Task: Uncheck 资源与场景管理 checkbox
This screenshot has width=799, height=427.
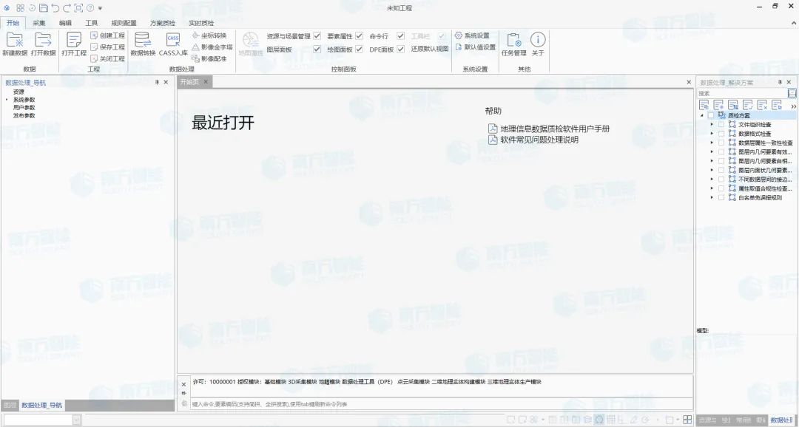Action: tap(317, 36)
